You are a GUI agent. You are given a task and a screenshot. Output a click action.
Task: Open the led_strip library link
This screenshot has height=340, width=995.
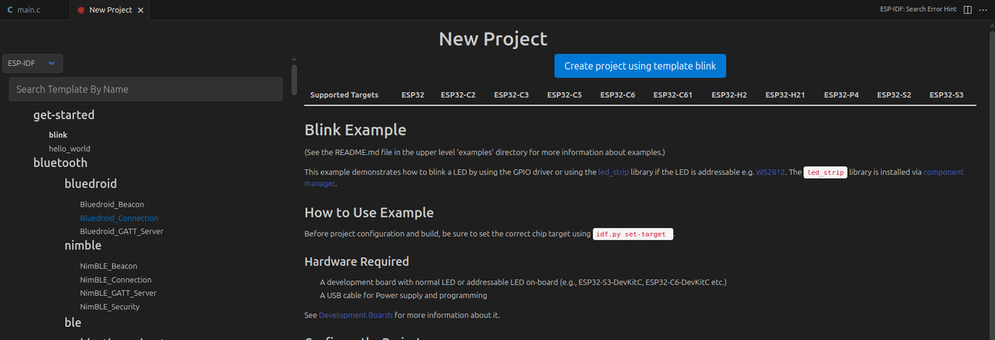point(613,172)
